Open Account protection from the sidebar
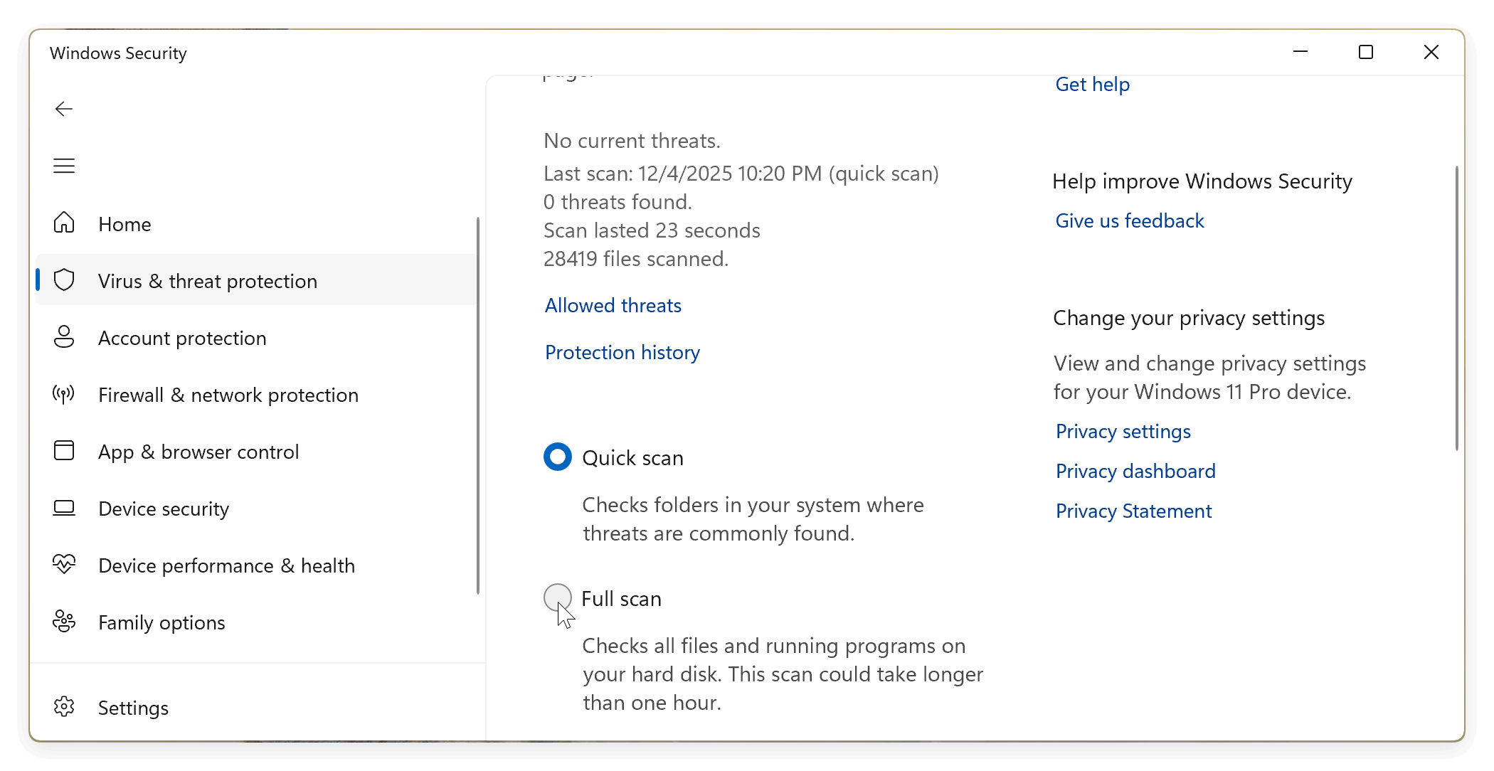The image size is (1494, 771). [182, 338]
